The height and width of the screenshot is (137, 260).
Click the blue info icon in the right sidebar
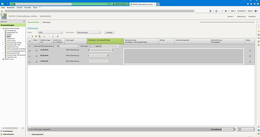click(258, 130)
